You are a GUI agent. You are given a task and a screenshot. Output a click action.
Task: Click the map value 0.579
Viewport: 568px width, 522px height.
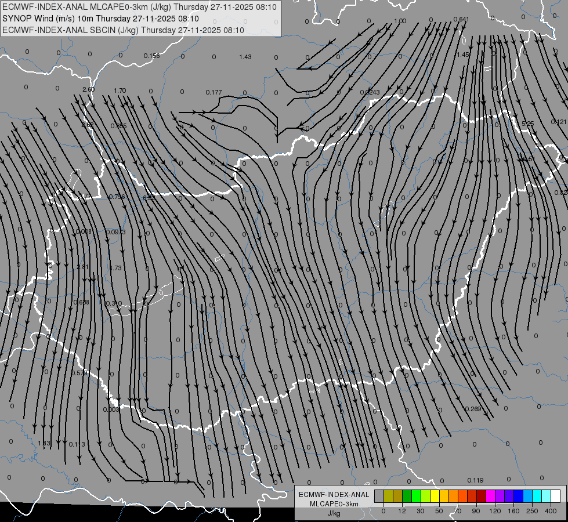click(x=79, y=373)
